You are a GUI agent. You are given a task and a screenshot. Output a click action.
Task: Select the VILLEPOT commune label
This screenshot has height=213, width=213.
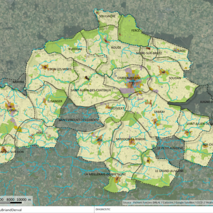pos(179,51)
